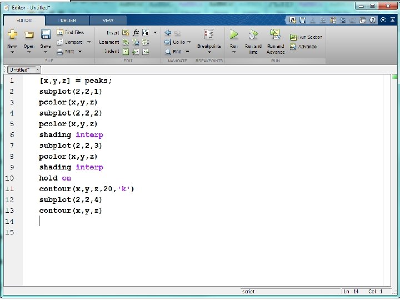Collapse the toolstrip with the minimize arrow
The height and width of the screenshot is (300, 400).
(393, 20)
